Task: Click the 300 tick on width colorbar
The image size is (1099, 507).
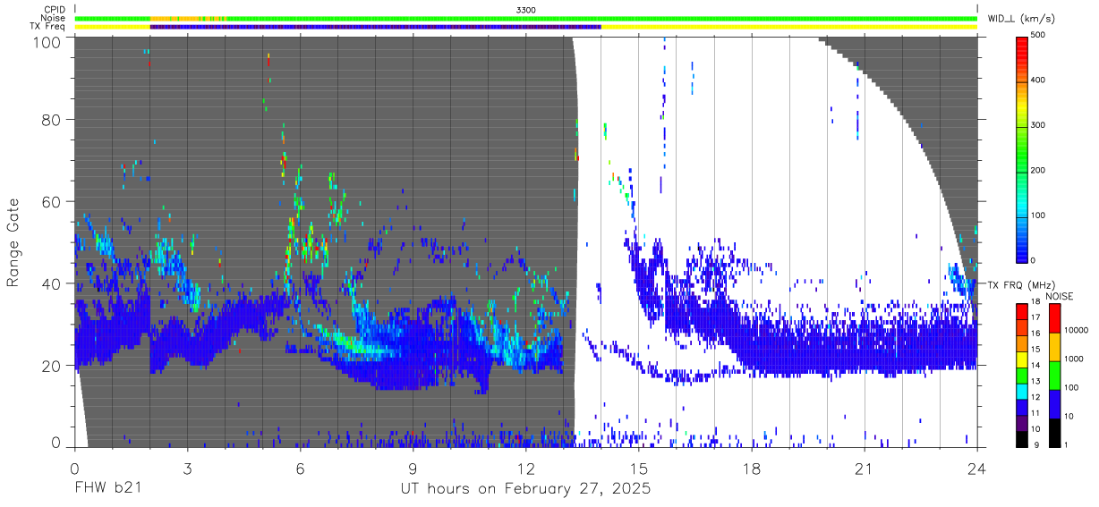Action: click(x=1040, y=125)
